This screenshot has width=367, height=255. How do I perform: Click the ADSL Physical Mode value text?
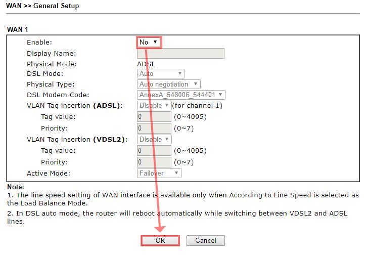pos(146,64)
